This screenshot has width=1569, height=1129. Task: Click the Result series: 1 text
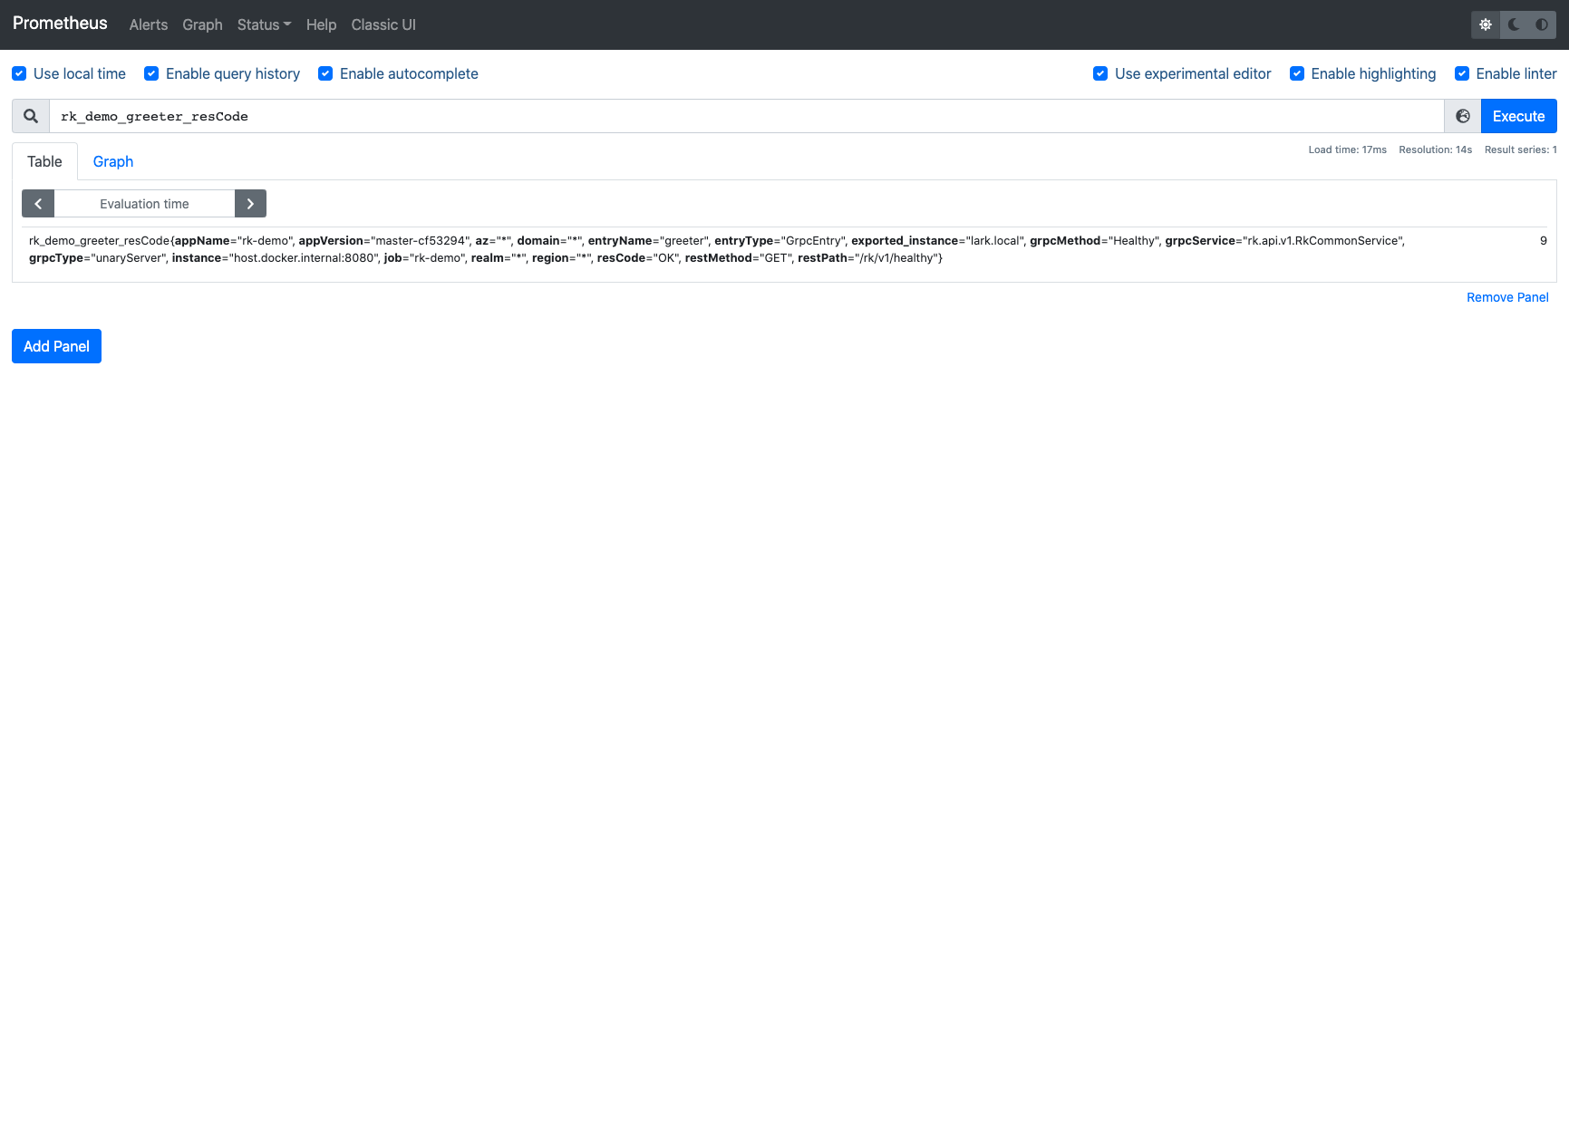[x=1520, y=150]
